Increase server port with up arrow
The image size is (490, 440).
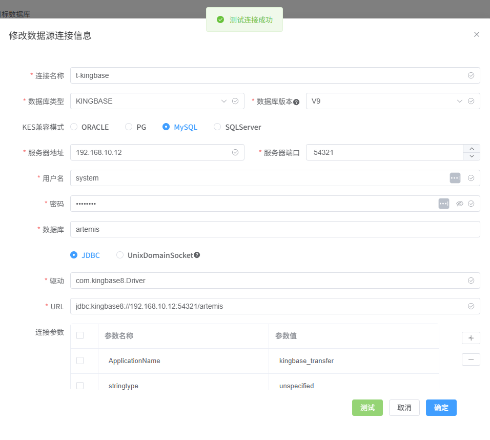[472, 149]
